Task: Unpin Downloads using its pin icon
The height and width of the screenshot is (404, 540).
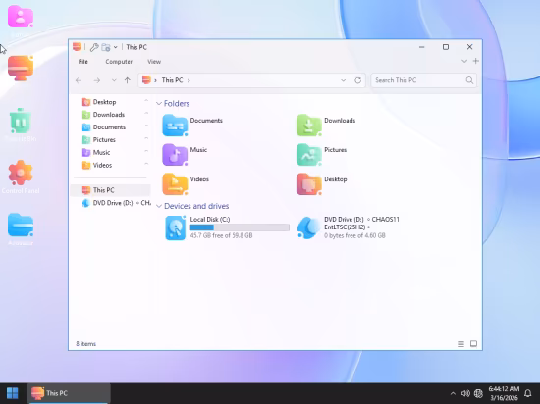Action: click(146, 113)
